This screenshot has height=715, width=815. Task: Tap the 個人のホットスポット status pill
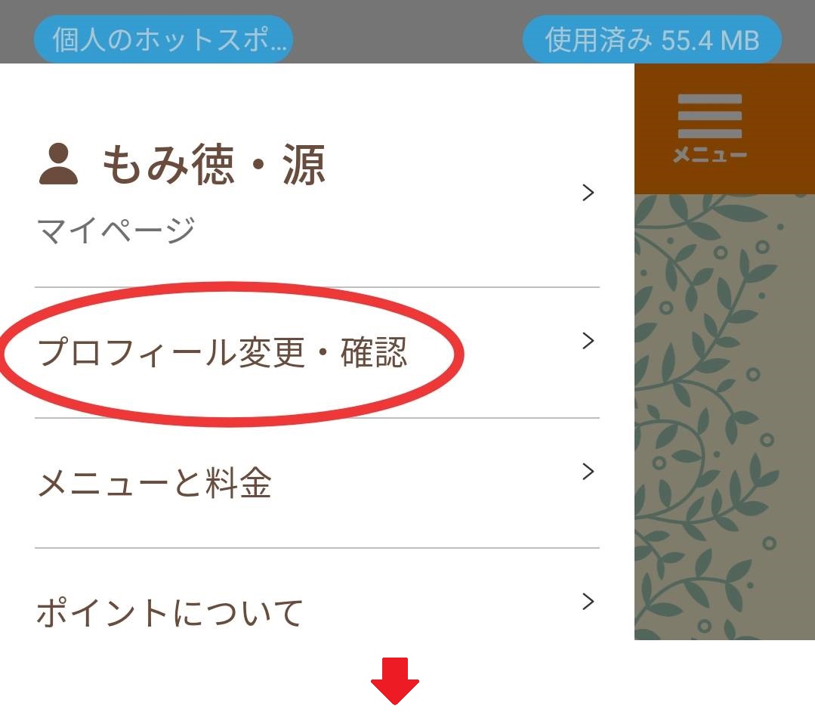163,39
